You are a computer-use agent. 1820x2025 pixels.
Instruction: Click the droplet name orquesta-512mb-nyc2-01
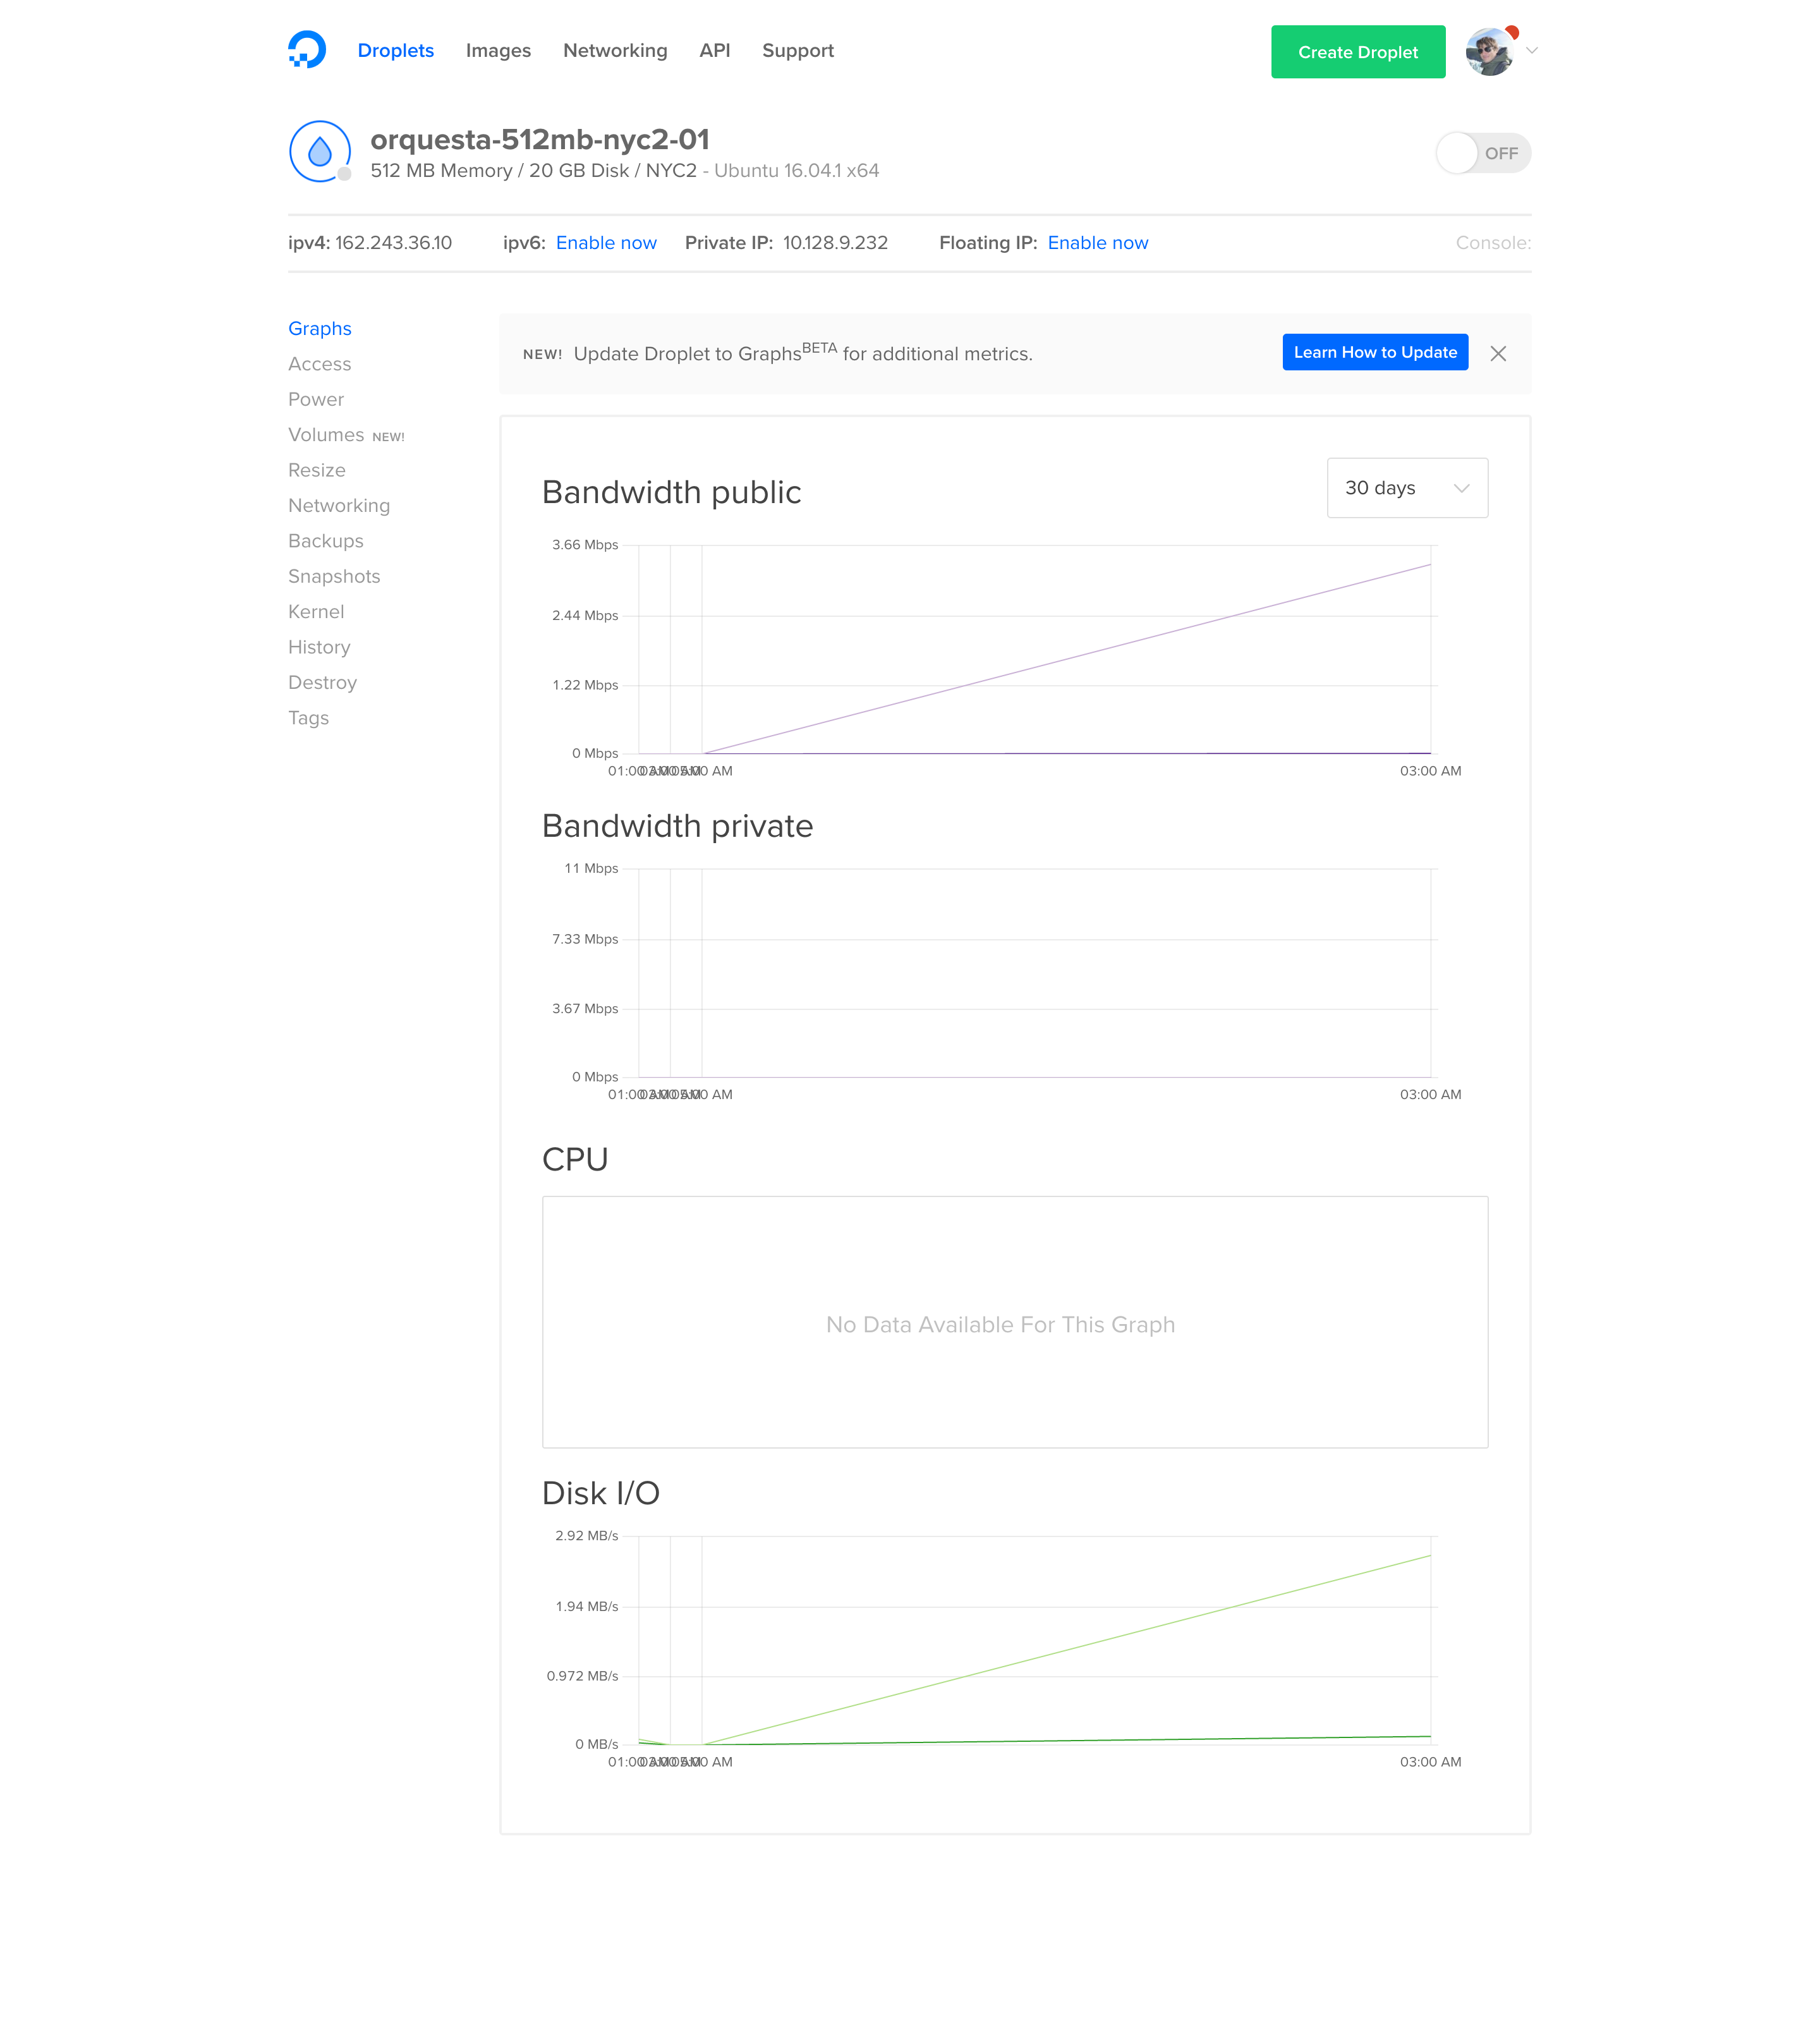tap(540, 139)
